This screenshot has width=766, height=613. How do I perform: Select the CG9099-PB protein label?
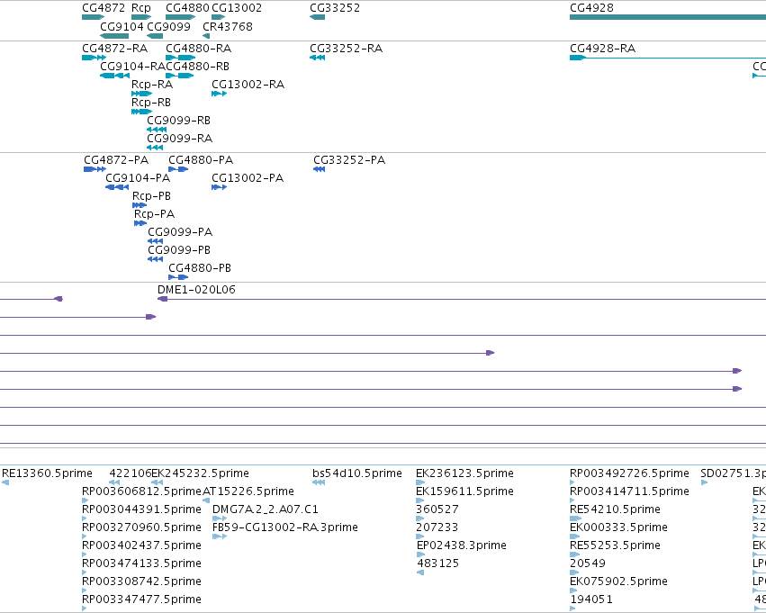tap(179, 250)
